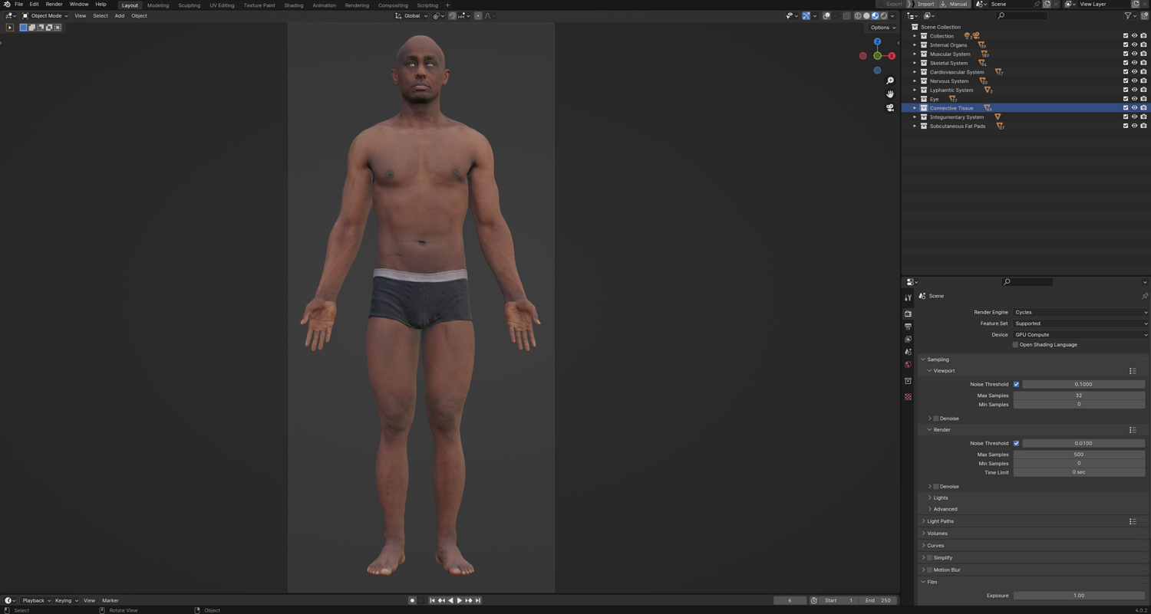The image size is (1151, 614).
Task: Collapse the Sampling panel
Action: click(938, 360)
